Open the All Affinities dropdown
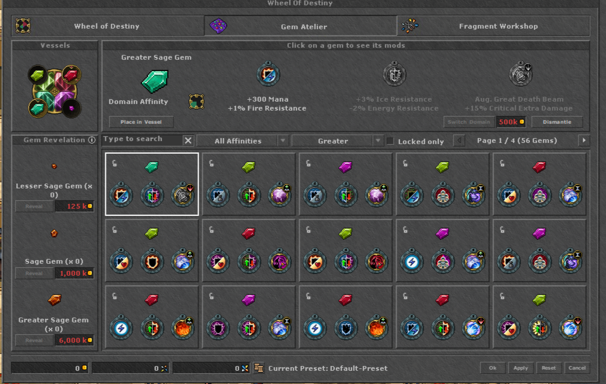Image resolution: width=606 pixels, height=384 pixels. (243, 141)
